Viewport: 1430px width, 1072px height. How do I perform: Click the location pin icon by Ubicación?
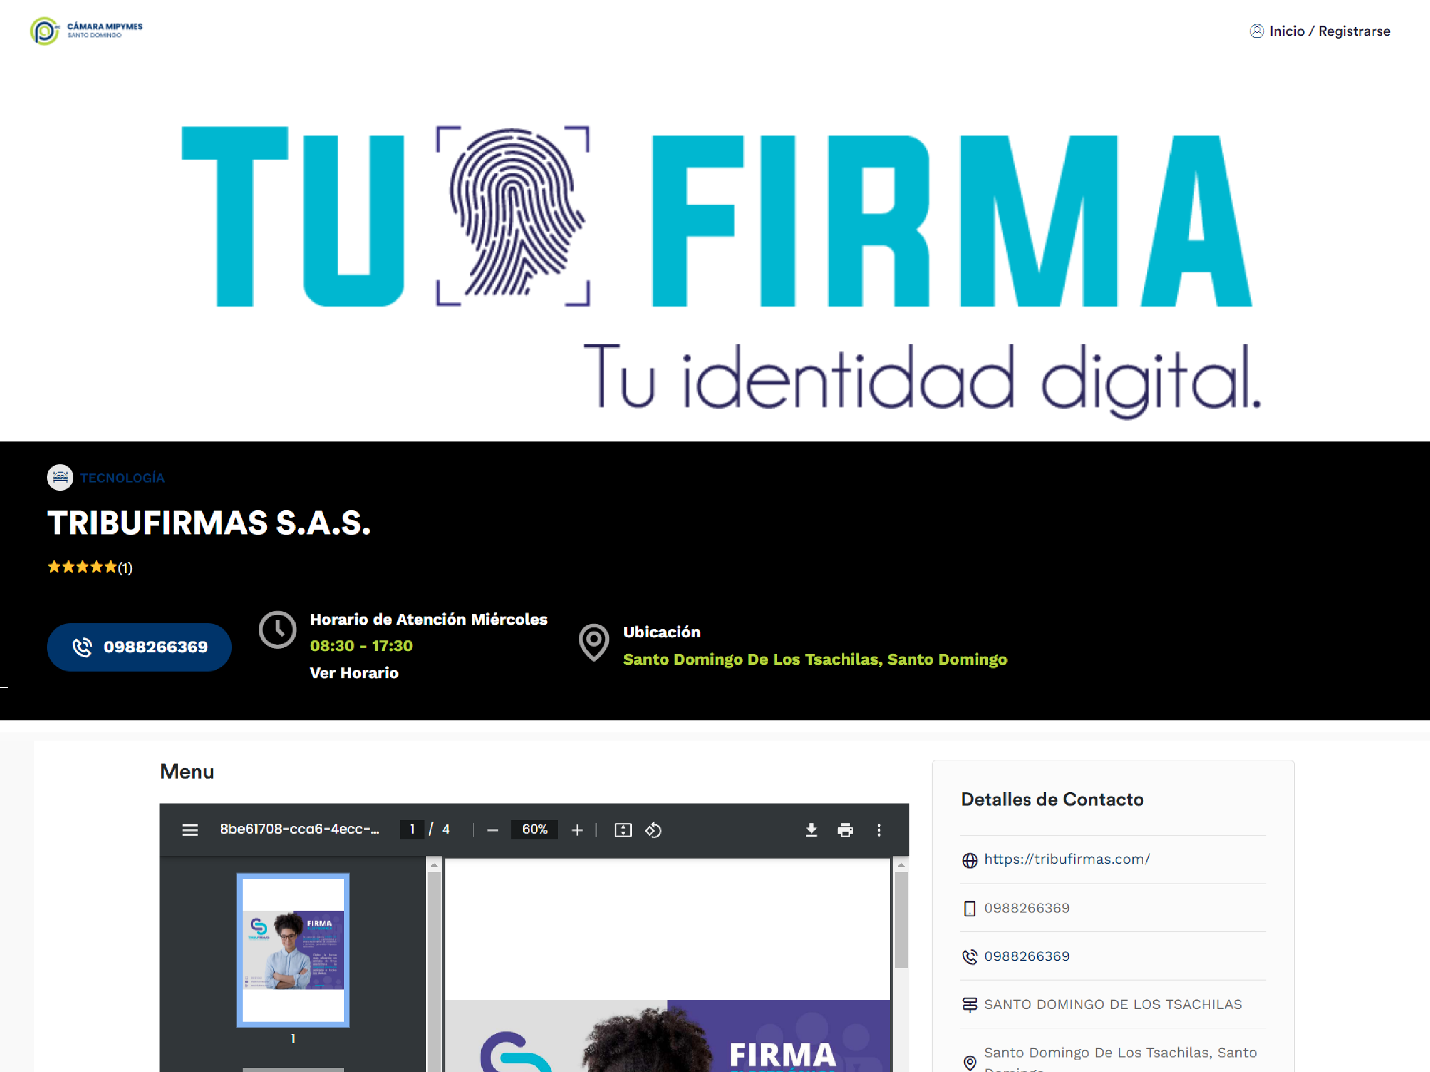tap(593, 642)
